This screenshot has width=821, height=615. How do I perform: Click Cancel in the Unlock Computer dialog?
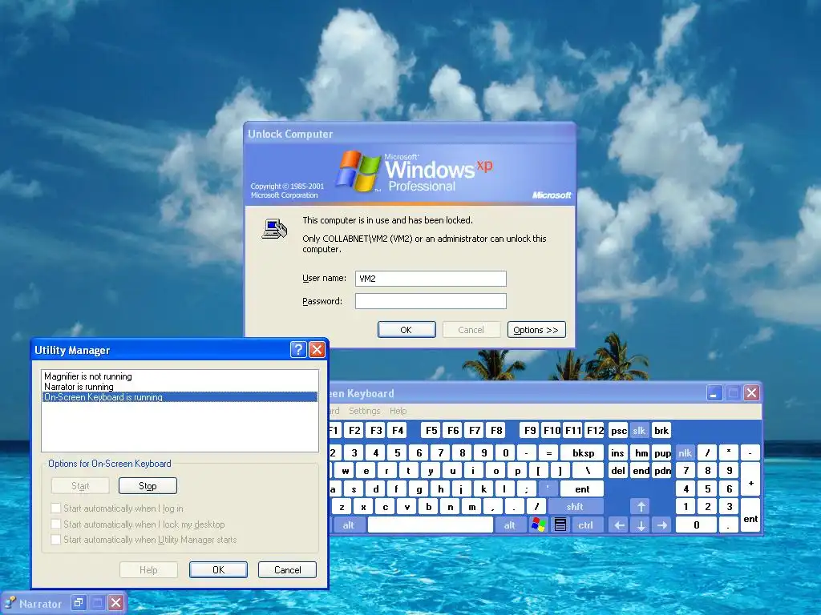(471, 329)
